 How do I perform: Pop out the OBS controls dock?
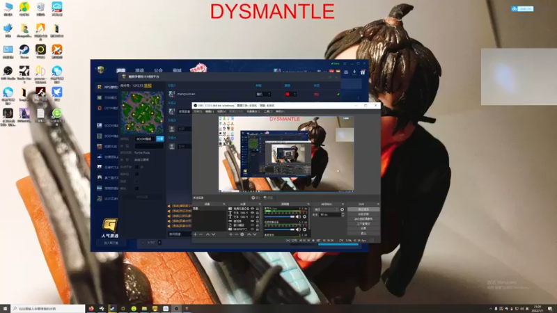378,204
